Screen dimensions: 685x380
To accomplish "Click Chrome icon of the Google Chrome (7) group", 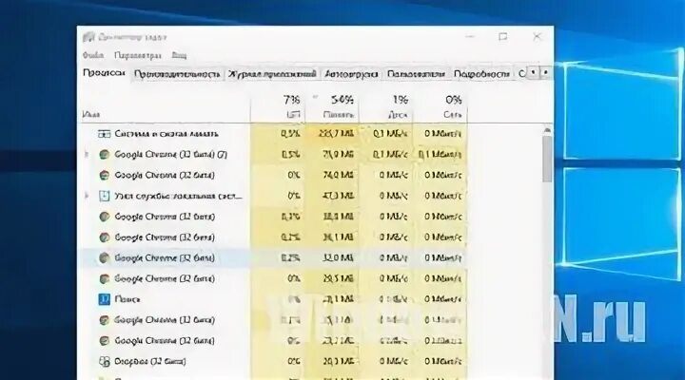I will 104,155.
